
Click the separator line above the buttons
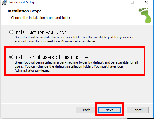(x=77, y=103)
